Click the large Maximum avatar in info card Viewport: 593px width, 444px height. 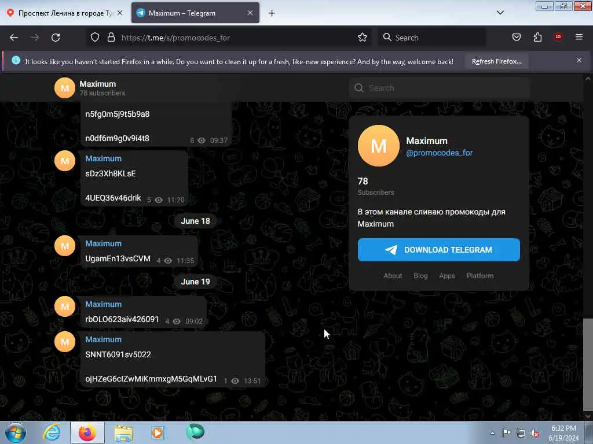point(379,146)
